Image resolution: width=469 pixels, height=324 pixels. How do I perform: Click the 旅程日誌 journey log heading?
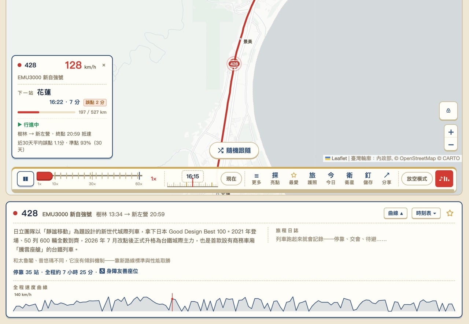[287, 230]
